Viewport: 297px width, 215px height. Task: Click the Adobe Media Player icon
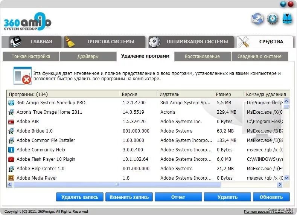pyautogui.click(x=11, y=178)
